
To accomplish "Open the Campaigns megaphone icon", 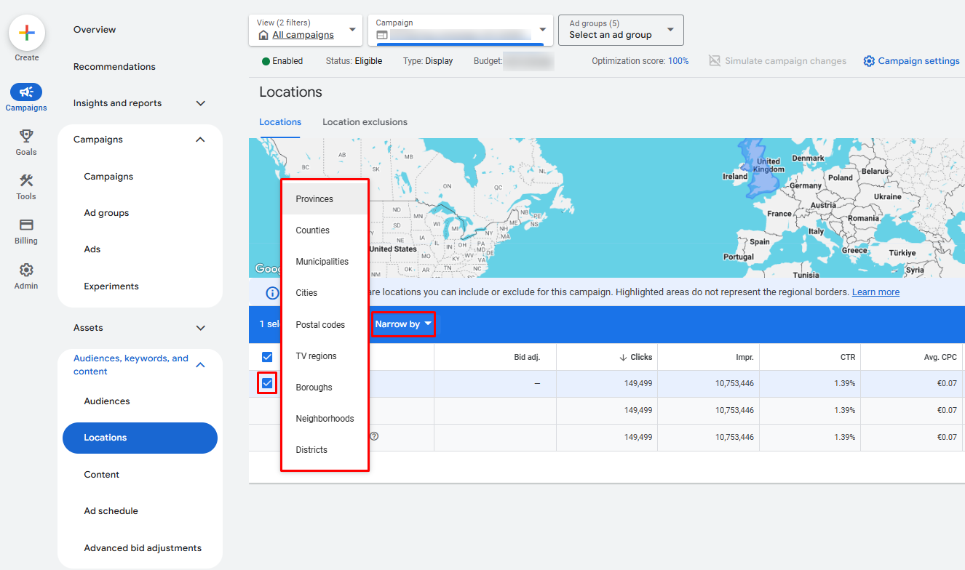I will (26, 92).
